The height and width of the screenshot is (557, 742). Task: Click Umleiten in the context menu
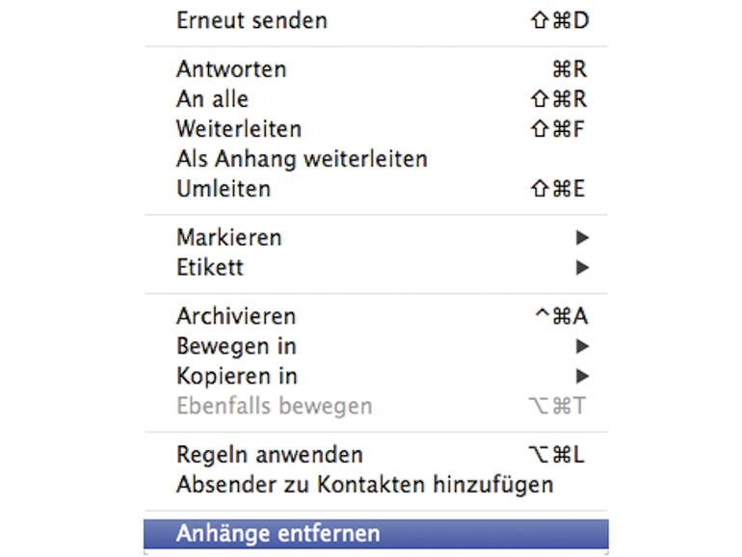[224, 189]
